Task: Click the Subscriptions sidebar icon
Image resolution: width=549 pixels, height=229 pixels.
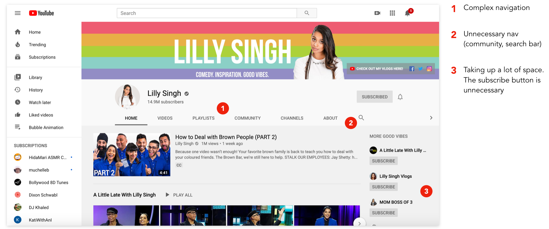Action: 18,57
